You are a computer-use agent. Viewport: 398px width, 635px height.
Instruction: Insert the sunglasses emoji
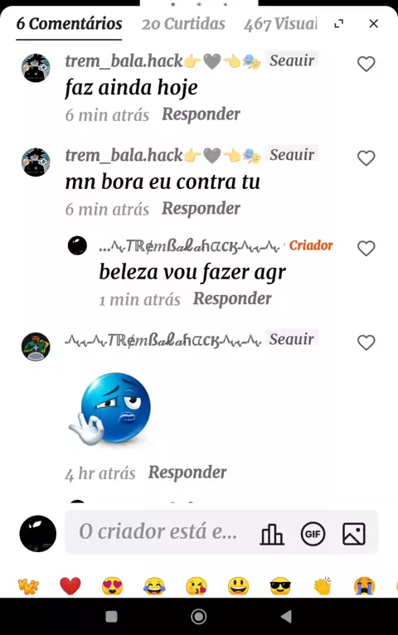(x=280, y=586)
